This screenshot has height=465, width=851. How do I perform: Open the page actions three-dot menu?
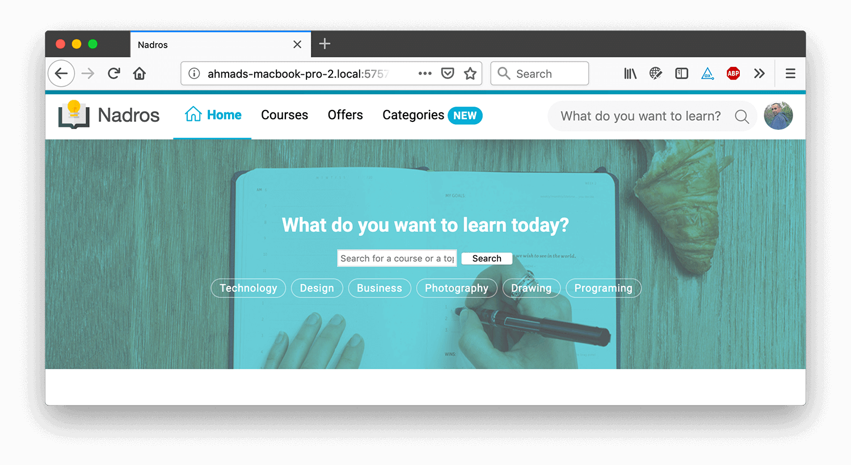(425, 73)
